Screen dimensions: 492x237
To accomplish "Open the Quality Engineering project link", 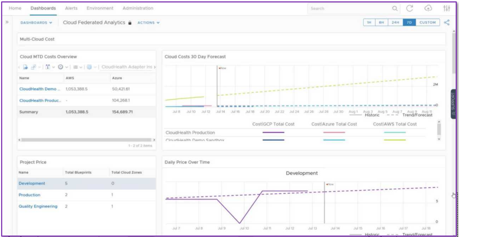I will [38, 206].
